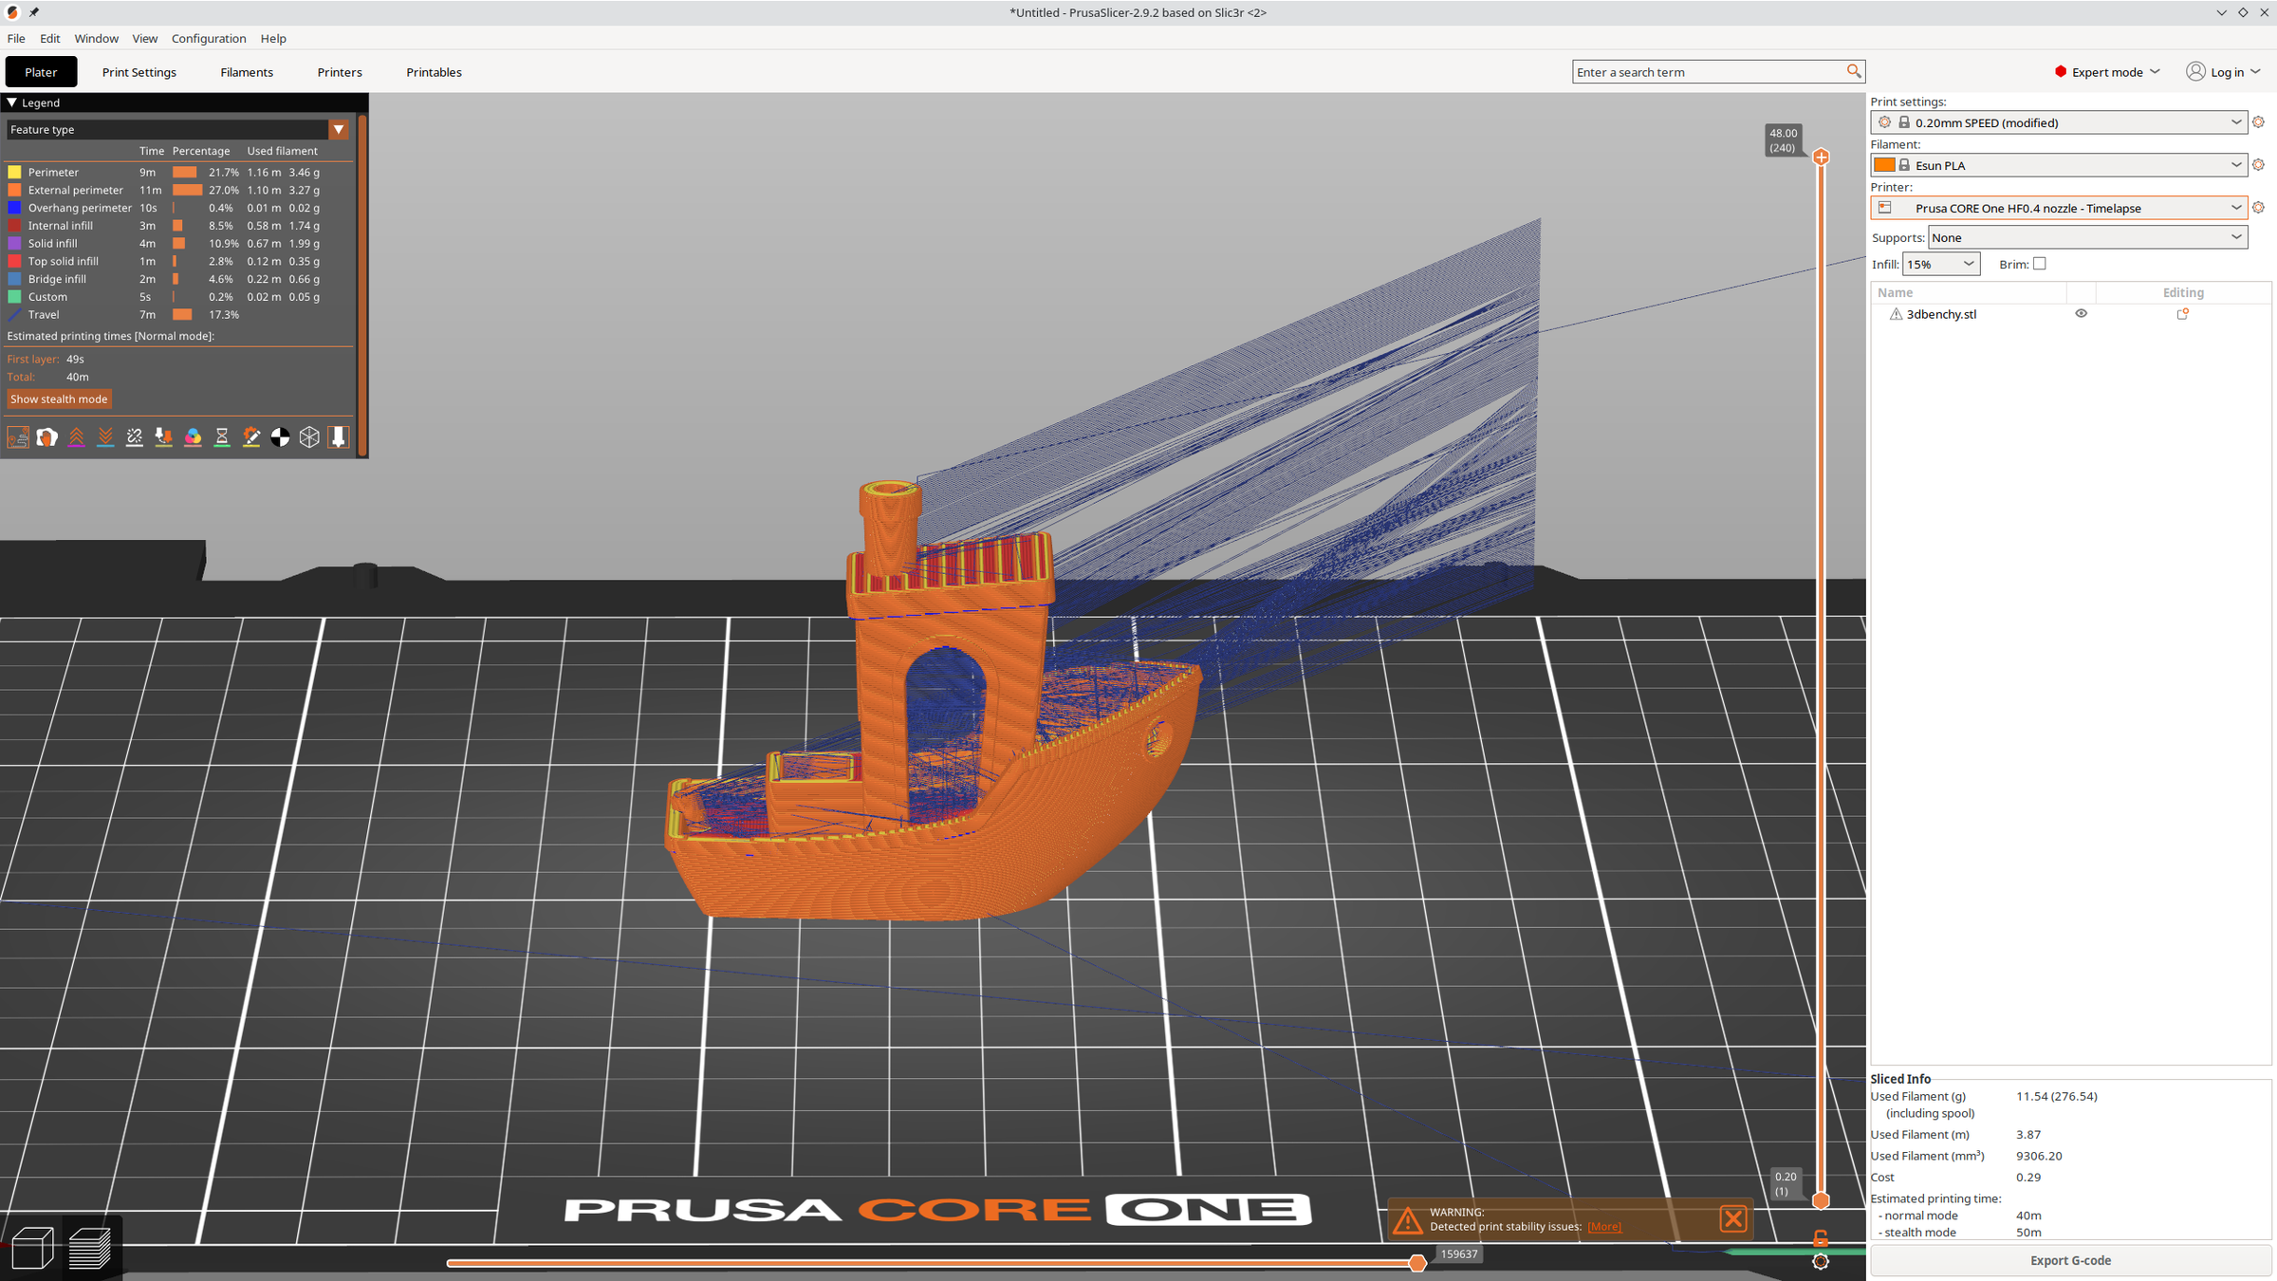
Task: Select 3dbenchy.stl in the object list
Action: [1941, 314]
